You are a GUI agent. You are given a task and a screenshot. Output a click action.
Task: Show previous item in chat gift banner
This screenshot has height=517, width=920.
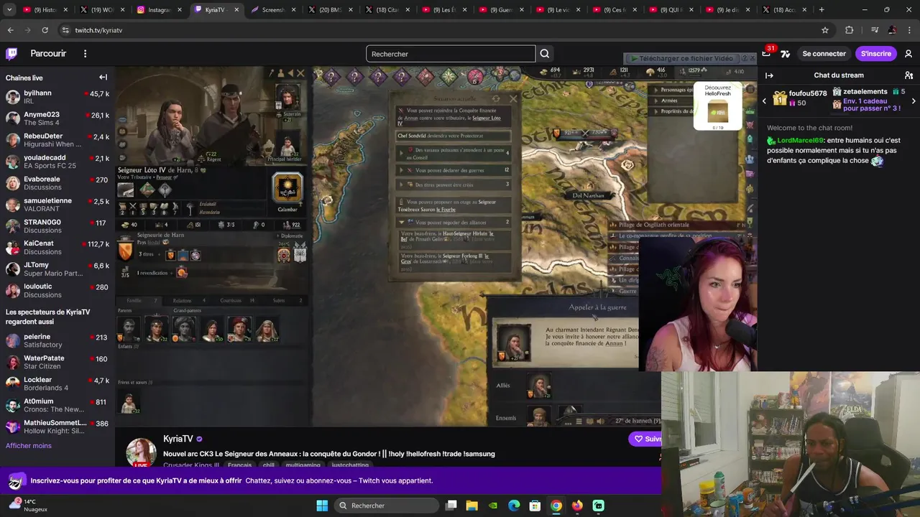point(764,101)
